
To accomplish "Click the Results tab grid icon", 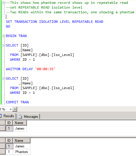I will tap(1, 116).
